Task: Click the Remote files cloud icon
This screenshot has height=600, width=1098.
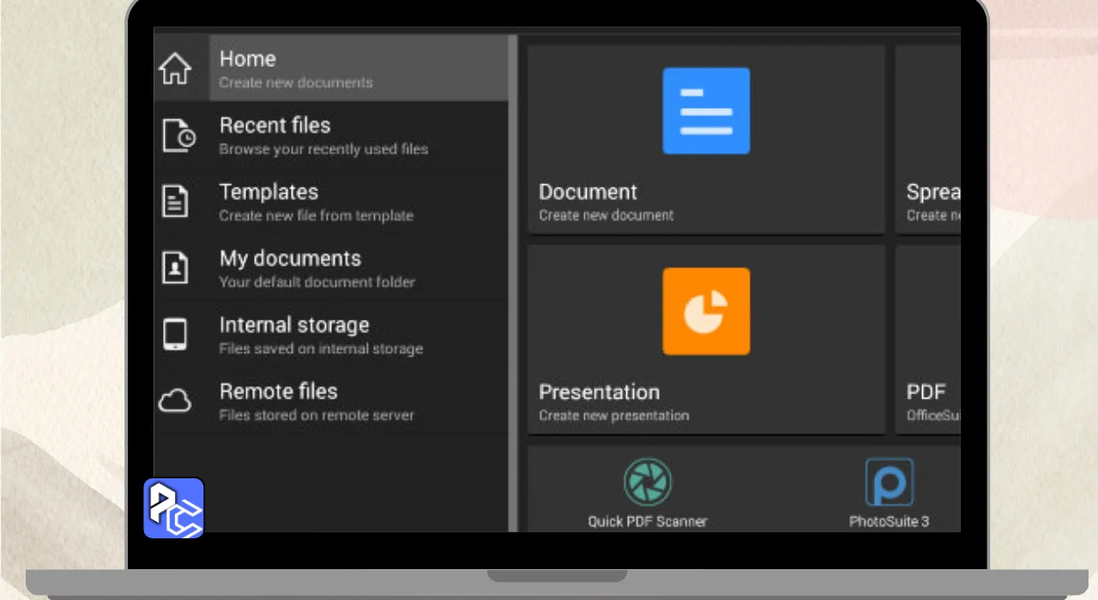Action: [x=175, y=400]
